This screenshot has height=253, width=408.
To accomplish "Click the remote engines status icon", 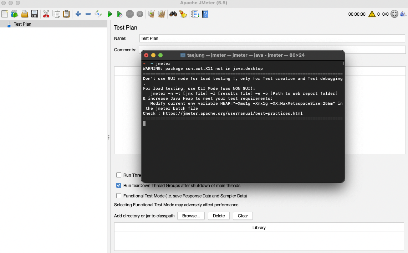I will [394, 14].
